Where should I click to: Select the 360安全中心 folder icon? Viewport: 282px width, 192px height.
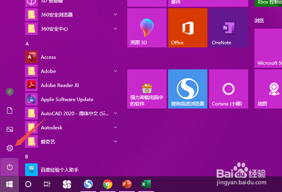pos(31,29)
